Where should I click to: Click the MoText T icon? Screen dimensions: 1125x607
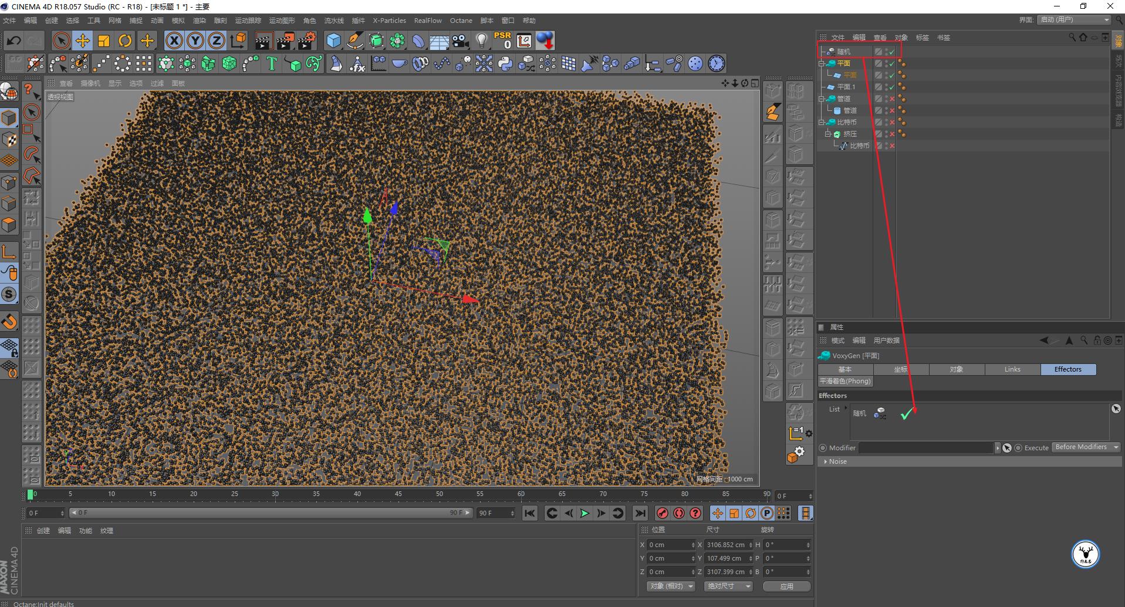tap(271, 63)
